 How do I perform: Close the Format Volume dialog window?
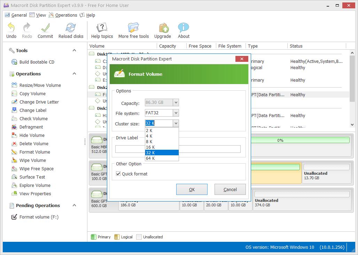[242, 59]
